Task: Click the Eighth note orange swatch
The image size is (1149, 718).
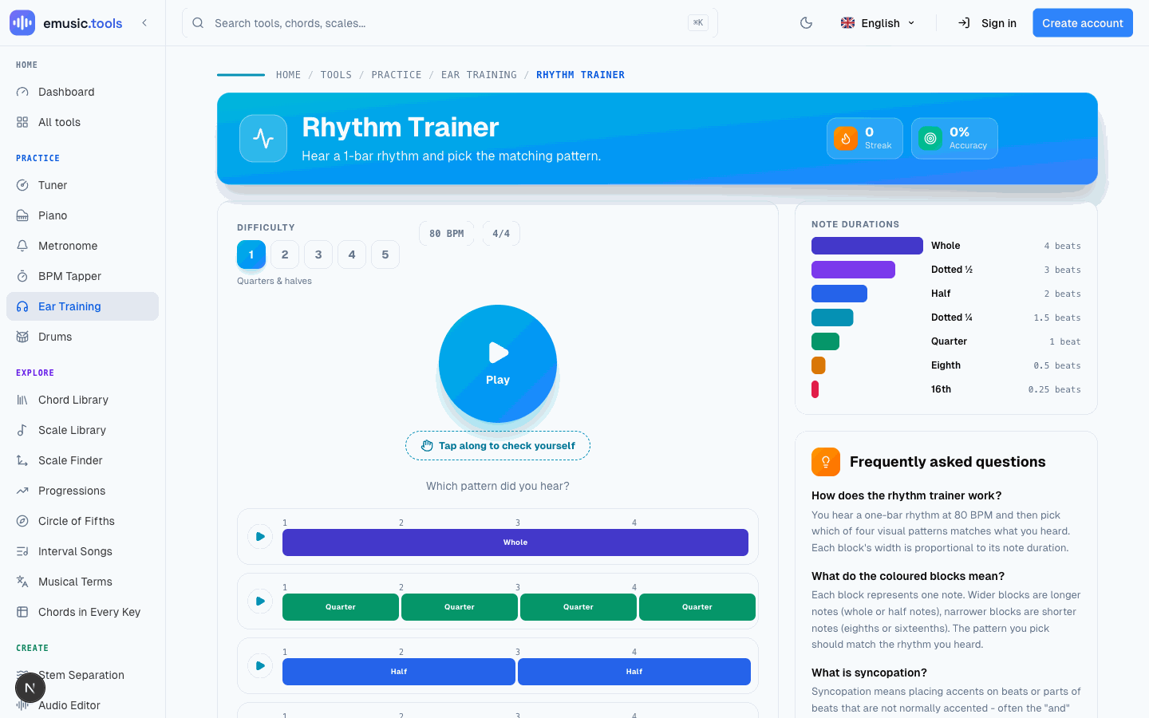Action: [819, 365]
